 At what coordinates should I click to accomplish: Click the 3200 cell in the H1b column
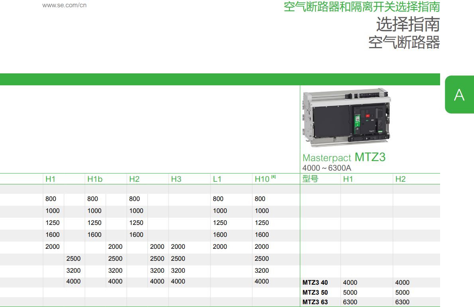tap(115, 270)
